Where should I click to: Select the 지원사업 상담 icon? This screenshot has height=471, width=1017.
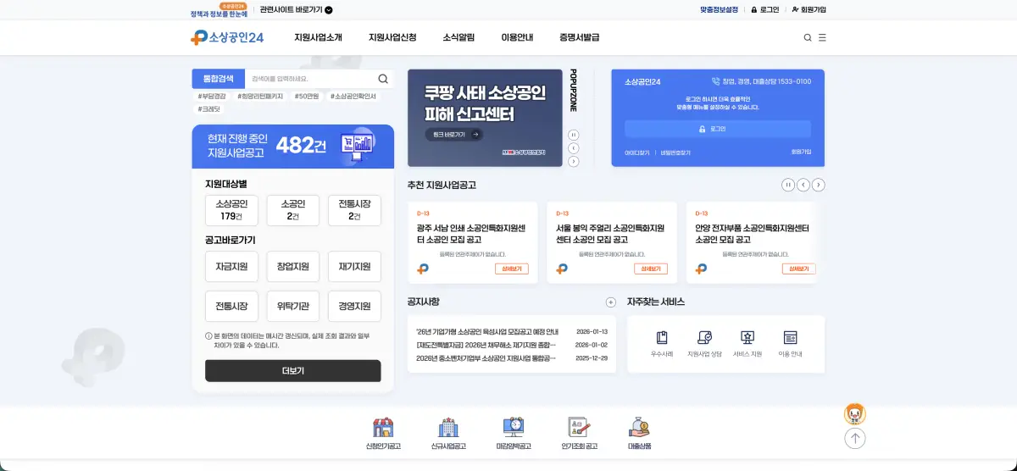click(703, 338)
